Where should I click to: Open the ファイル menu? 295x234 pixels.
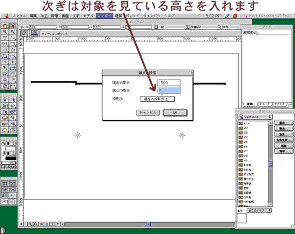point(19,16)
